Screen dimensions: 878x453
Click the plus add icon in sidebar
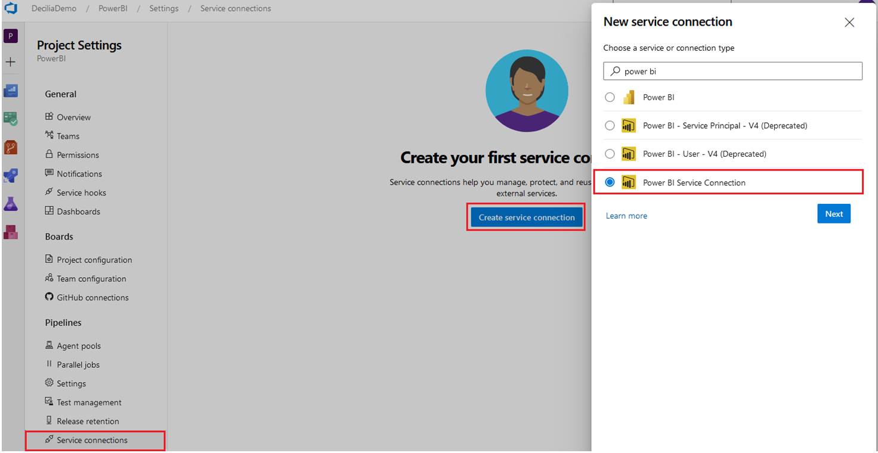(11, 62)
